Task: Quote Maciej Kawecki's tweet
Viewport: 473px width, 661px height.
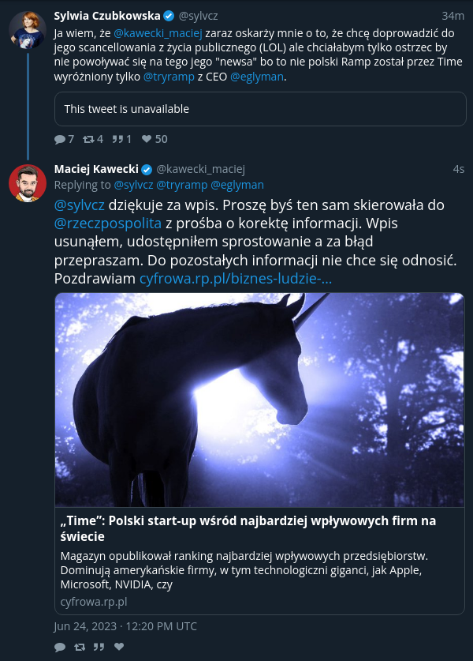Action: click(99, 647)
